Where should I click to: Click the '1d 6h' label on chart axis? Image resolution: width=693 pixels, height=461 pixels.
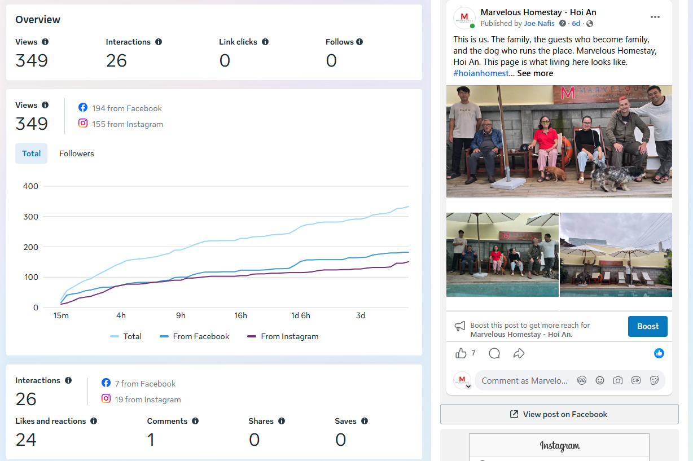(x=301, y=315)
